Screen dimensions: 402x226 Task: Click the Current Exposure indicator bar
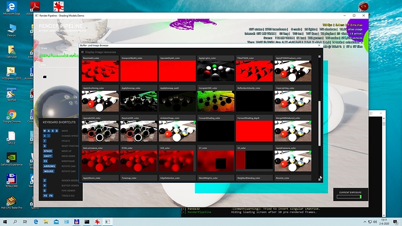click(349, 197)
